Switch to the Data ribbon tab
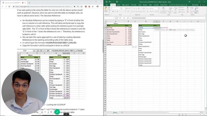Image resolution: width=207 pixels, height=116 pixels. coord(140,5)
